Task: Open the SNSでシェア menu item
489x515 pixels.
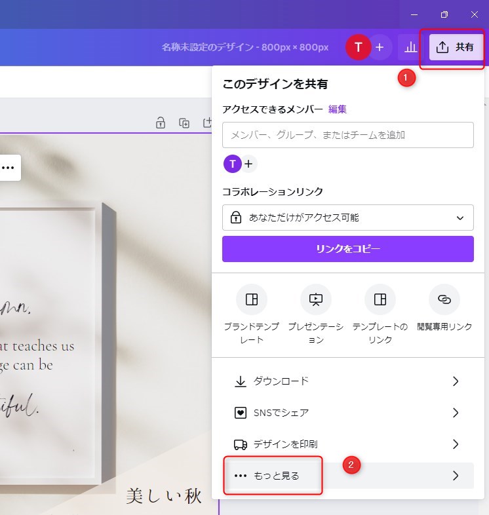Action: tap(347, 413)
